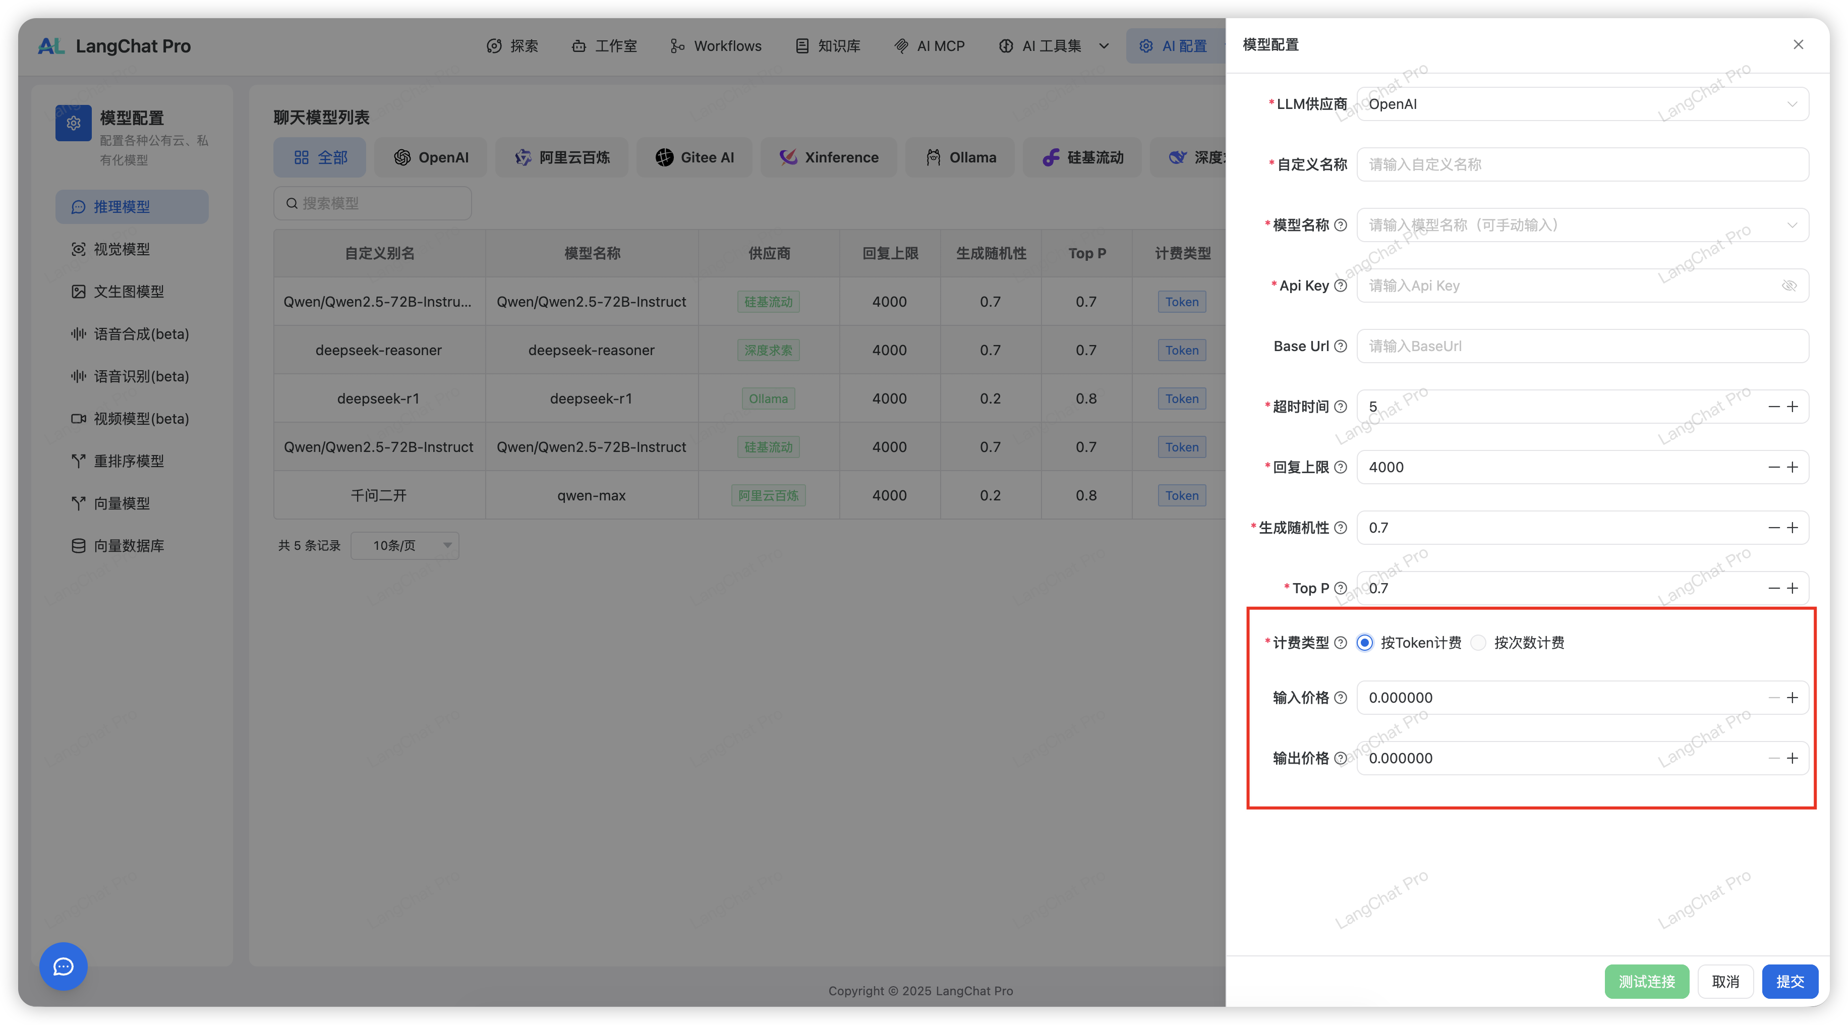Viewport: 1848px width, 1025px height.
Task: Increase 回复上限 with the plus stepper
Action: click(1793, 467)
